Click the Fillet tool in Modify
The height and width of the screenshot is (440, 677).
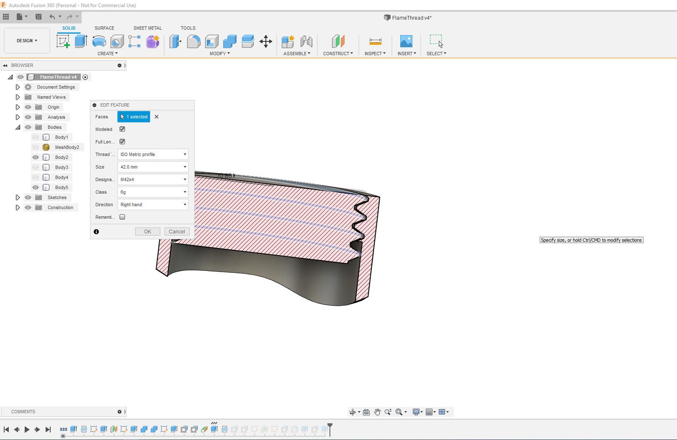coord(193,41)
